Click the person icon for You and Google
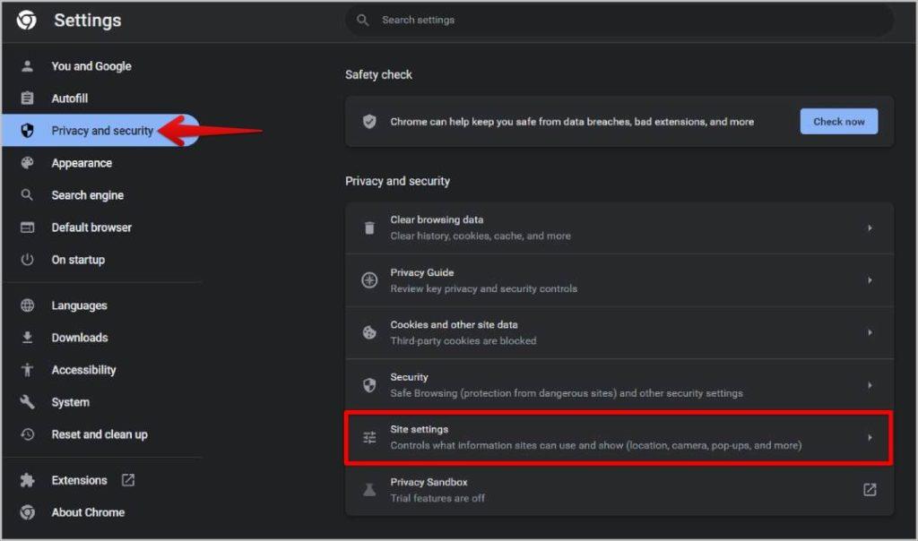This screenshot has height=541, width=918. pyautogui.click(x=27, y=66)
